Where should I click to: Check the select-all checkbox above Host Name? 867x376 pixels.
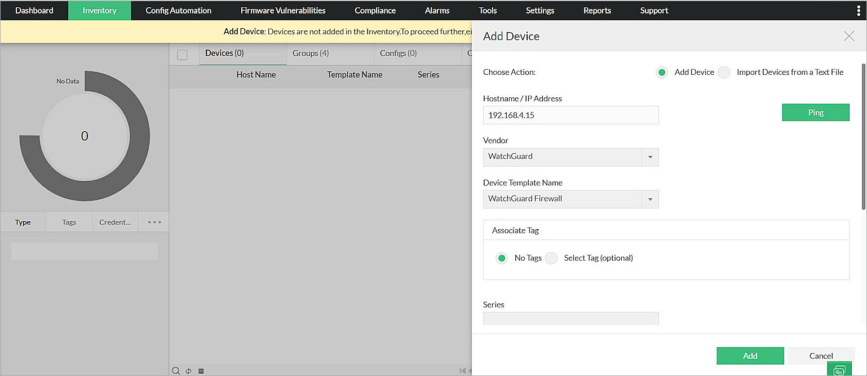[x=182, y=54]
